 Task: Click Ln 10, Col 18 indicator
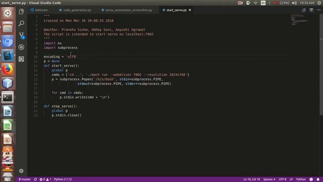point(251,179)
